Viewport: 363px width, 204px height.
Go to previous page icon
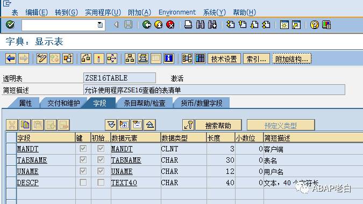(x=243, y=25)
